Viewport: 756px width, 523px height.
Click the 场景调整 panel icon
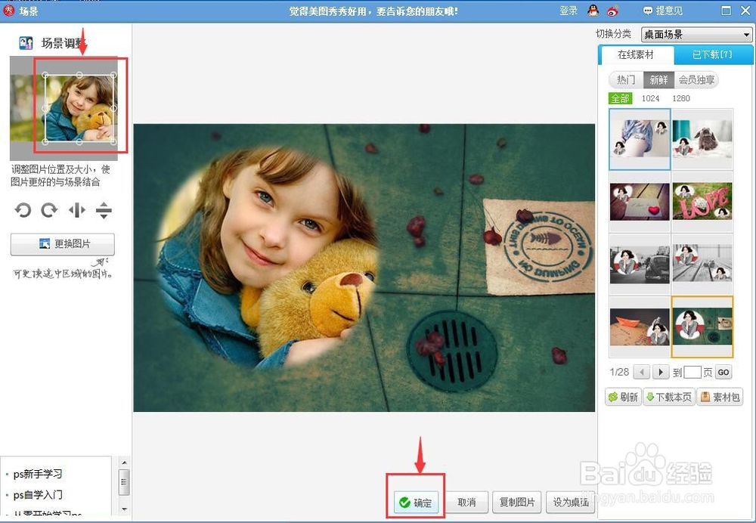tap(26, 43)
